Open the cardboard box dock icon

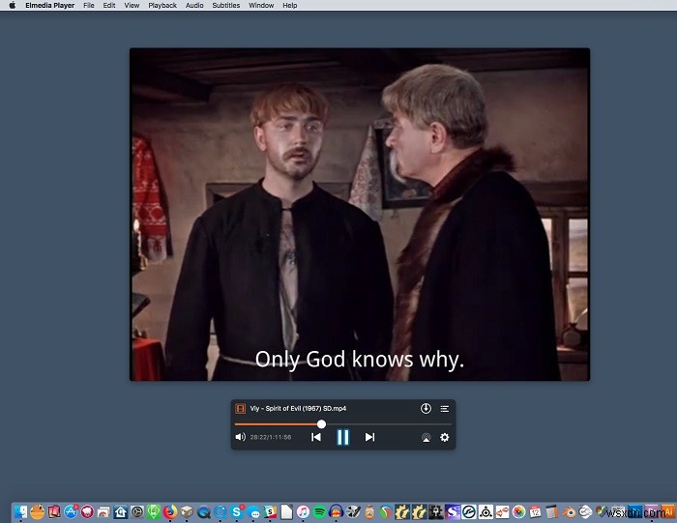pos(187,511)
